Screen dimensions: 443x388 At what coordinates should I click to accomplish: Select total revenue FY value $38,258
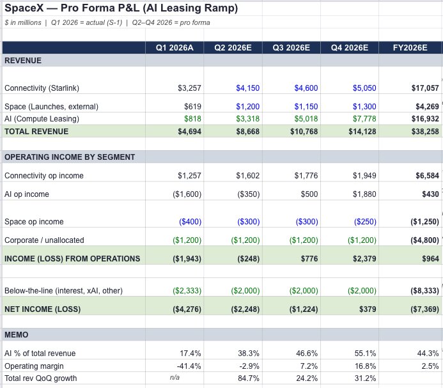tap(425, 132)
